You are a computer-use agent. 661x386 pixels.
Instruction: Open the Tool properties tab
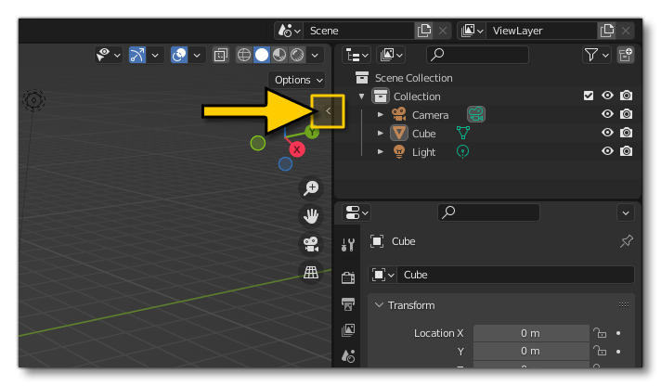click(x=348, y=245)
